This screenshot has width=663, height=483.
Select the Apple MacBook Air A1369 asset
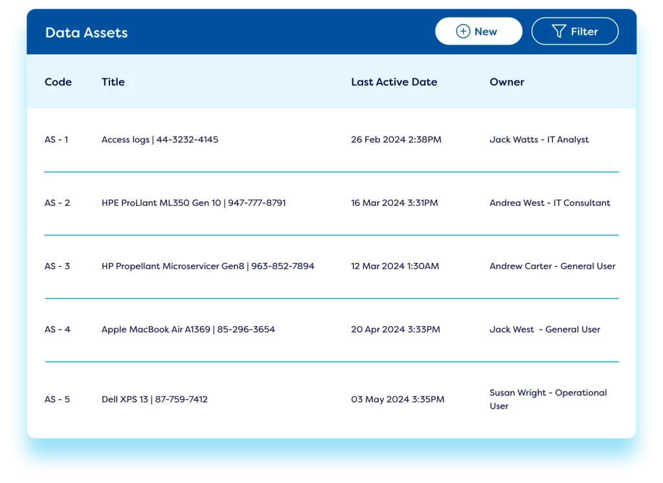(x=188, y=330)
